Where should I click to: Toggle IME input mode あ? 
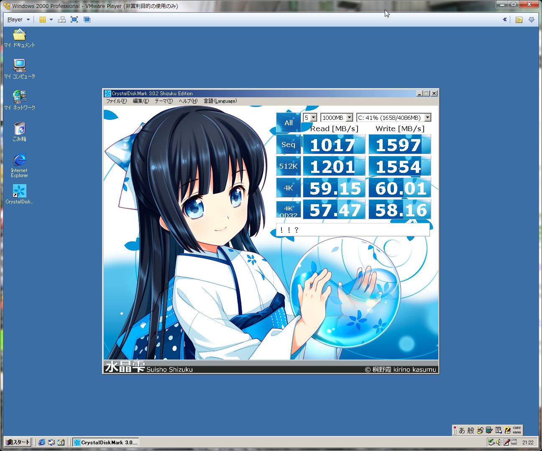pyautogui.click(x=462, y=430)
